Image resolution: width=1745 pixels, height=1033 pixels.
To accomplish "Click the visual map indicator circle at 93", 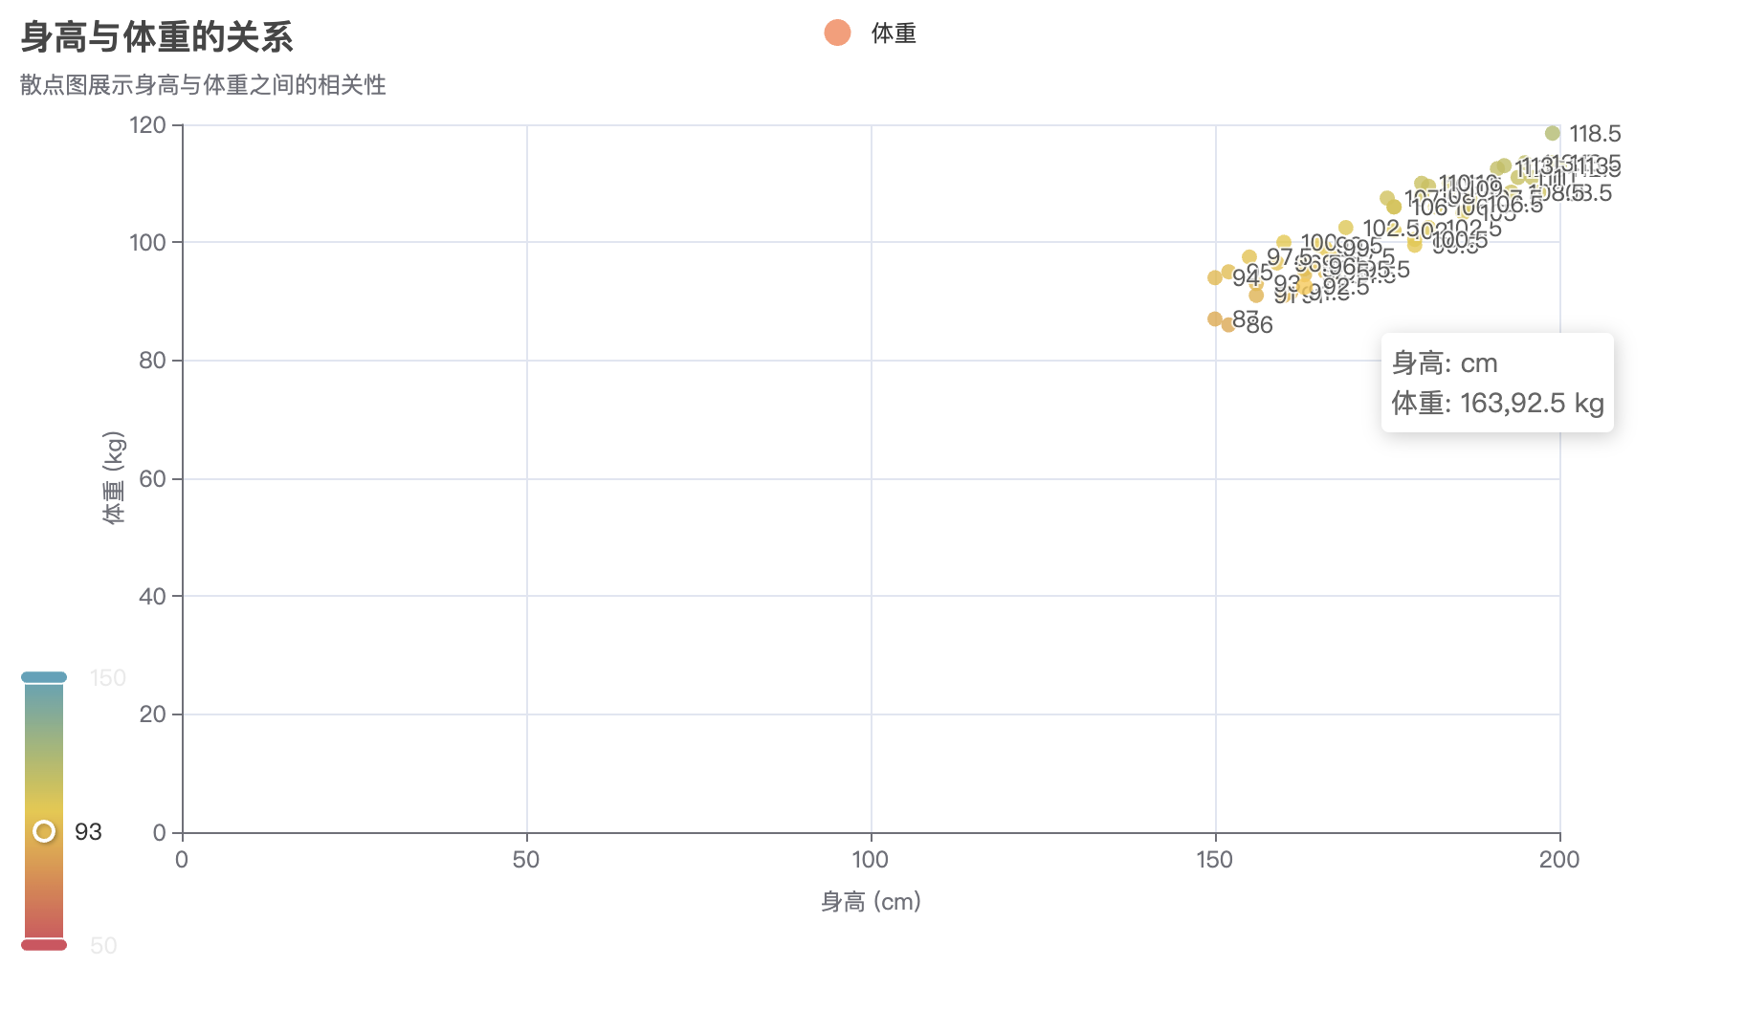I will pyautogui.click(x=44, y=831).
